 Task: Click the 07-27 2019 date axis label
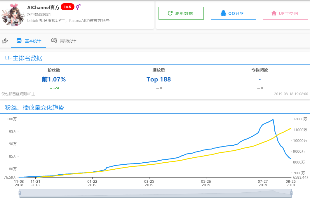[x=263, y=183]
